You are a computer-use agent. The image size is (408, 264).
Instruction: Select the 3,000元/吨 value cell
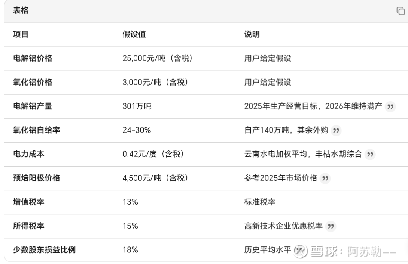click(x=155, y=82)
